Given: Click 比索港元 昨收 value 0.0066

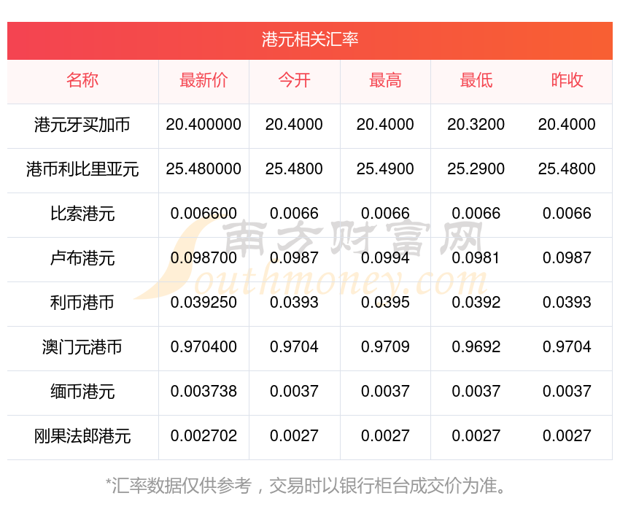Looking at the screenshot, I should (x=567, y=214).
